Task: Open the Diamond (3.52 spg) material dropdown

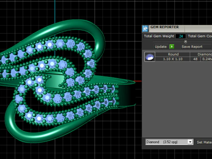Action: (x=169, y=142)
